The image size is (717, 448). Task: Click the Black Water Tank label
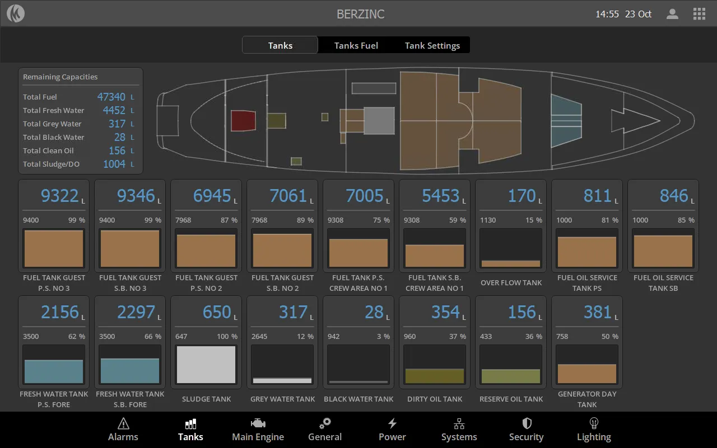[x=358, y=399]
